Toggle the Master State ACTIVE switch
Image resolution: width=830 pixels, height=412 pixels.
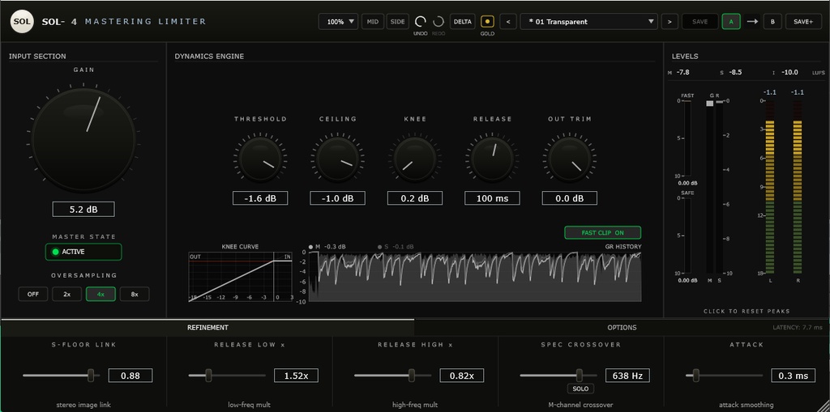pyautogui.click(x=83, y=252)
